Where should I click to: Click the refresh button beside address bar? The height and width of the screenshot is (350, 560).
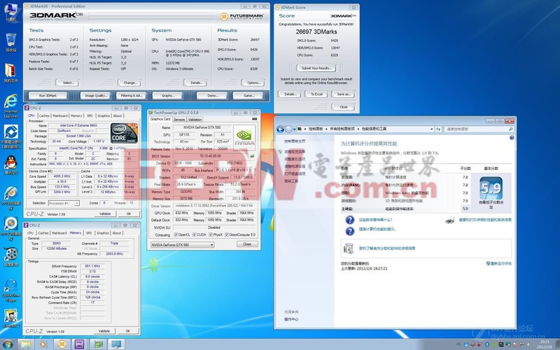(439, 129)
